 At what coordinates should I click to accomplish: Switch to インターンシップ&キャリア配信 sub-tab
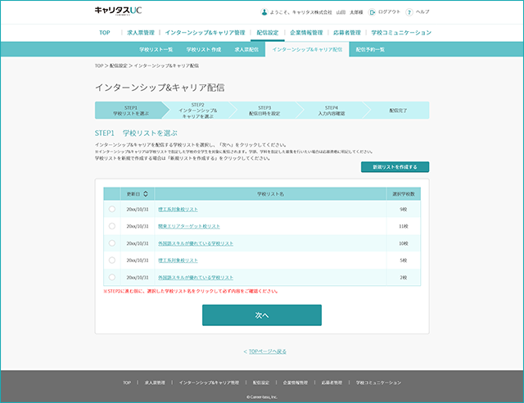307,49
